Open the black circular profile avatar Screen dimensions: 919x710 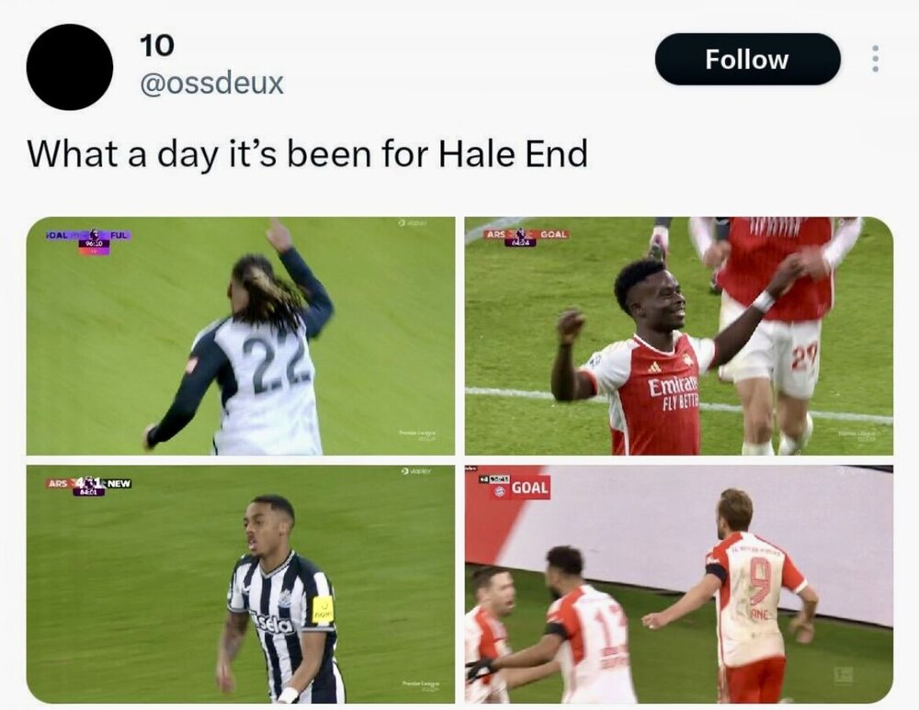[70, 67]
